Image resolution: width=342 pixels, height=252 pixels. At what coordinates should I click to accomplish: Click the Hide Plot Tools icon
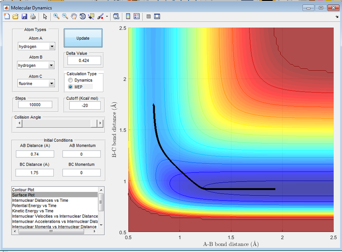pos(148,16)
